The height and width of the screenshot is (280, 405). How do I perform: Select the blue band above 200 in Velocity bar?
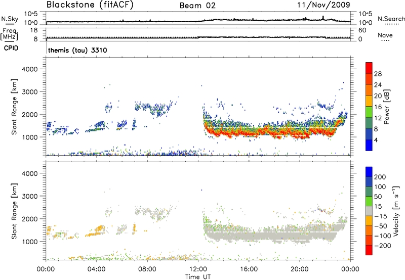point(369,172)
